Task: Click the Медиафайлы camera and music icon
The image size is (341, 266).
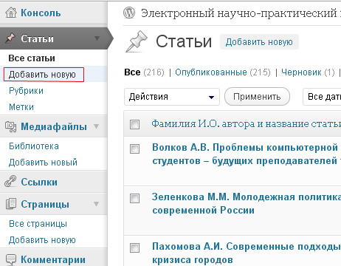Action: pyautogui.click(x=11, y=127)
